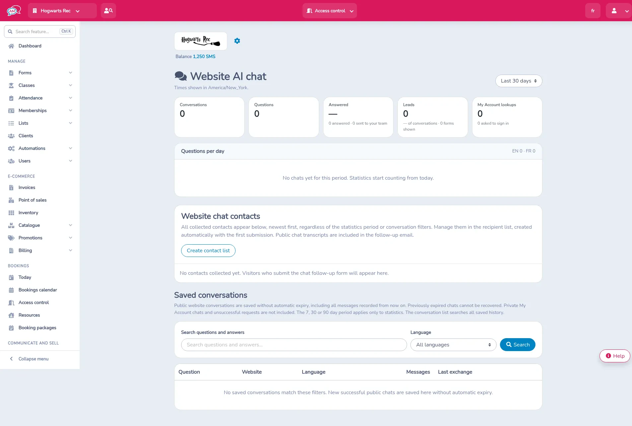Open the Lists menu item

tap(40, 123)
